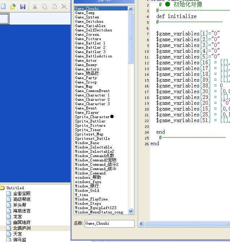The height and width of the screenshot is (242, 230).
Task: Select map 北俱庐洲 in the tree
Action: click(22, 228)
